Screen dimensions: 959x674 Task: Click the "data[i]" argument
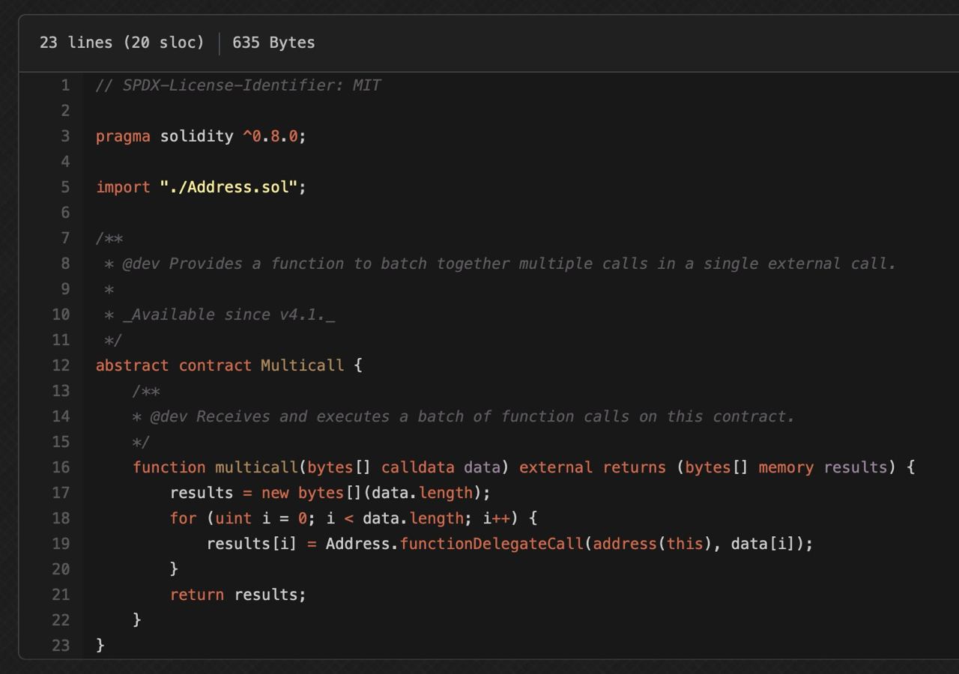(x=763, y=544)
